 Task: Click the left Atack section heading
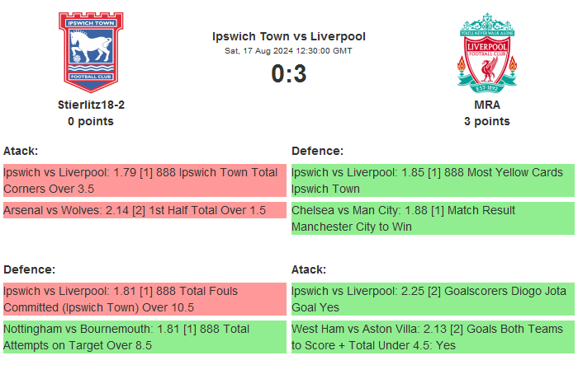pyautogui.click(x=21, y=151)
